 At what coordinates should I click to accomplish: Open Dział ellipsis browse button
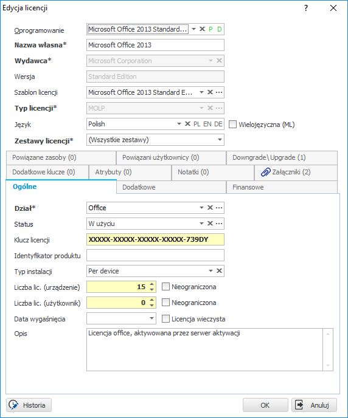point(219,208)
